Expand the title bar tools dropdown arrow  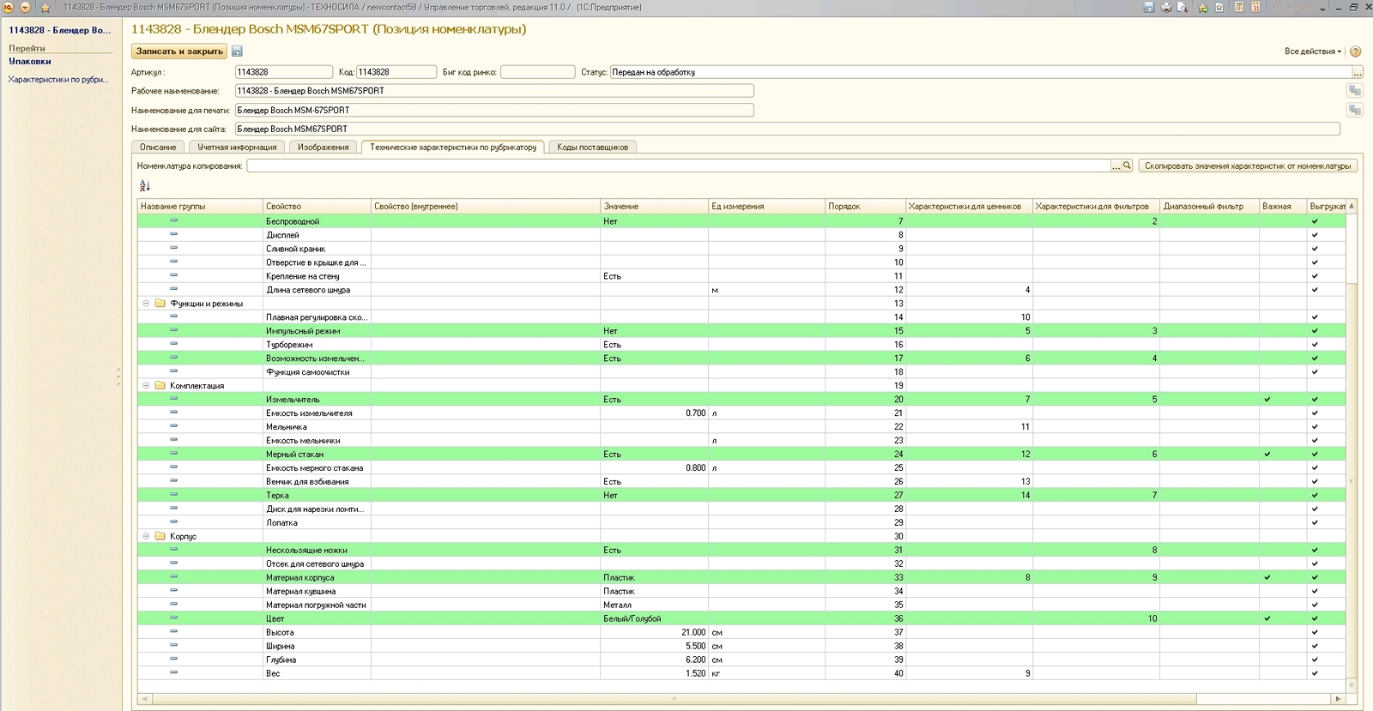[1322, 8]
